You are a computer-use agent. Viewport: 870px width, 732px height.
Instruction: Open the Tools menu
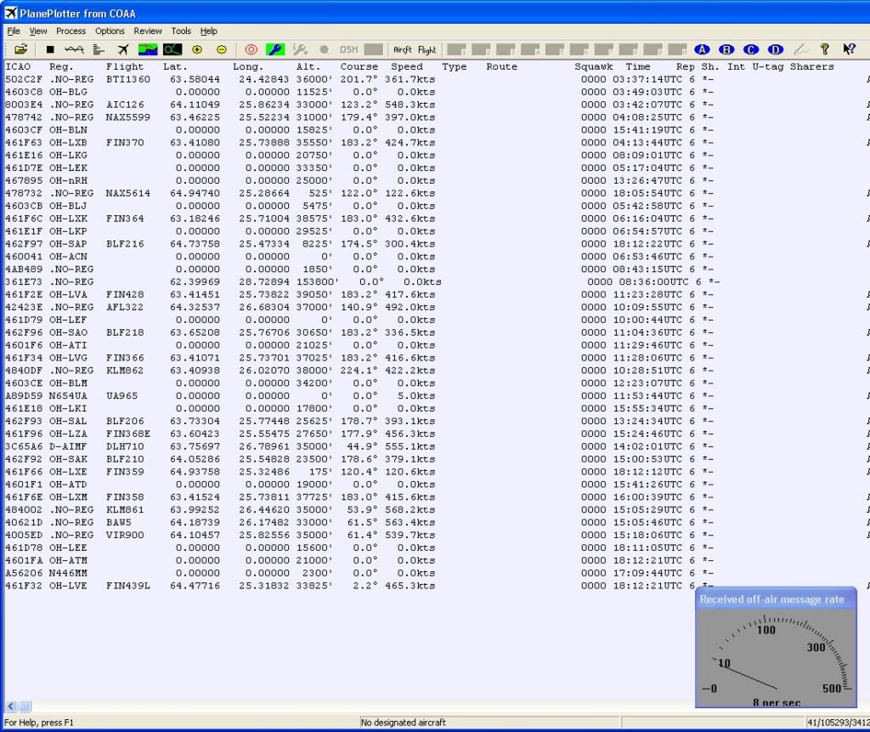click(x=181, y=31)
